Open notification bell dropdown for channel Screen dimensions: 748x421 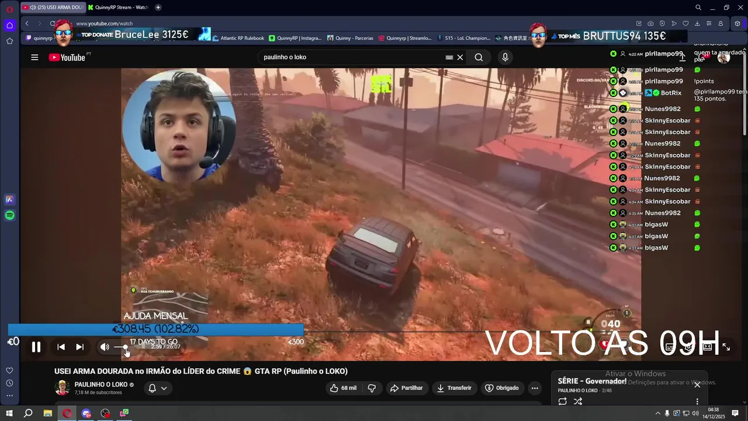click(x=158, y=388)
